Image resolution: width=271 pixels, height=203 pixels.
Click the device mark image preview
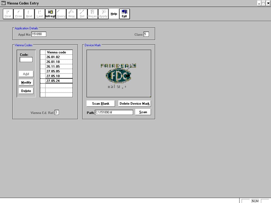pyautogui.click(x=119, y=73)
